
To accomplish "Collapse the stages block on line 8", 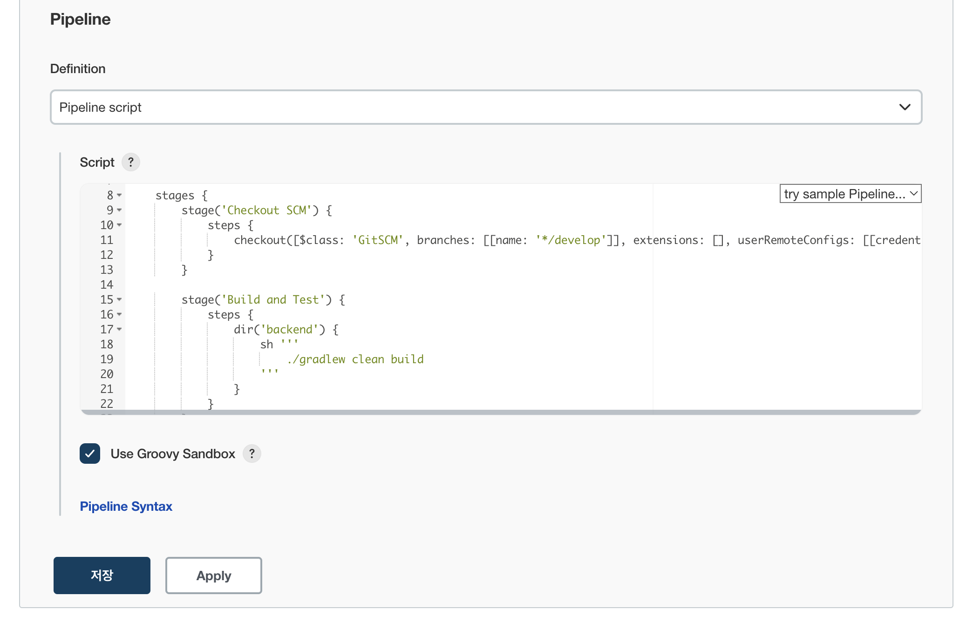I will [x=120, y=195].
